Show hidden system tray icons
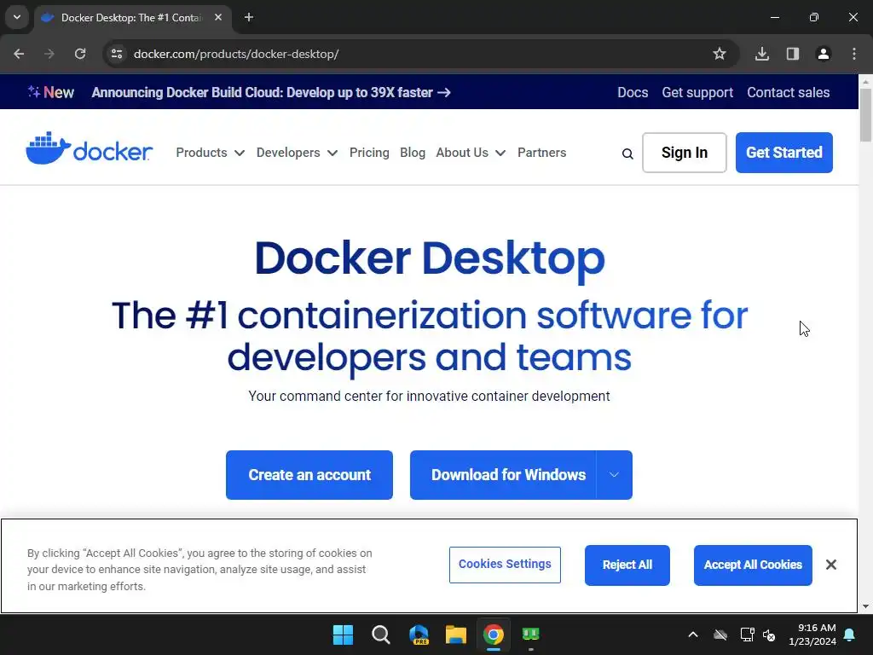873x655 pixels. coord(693,635)
